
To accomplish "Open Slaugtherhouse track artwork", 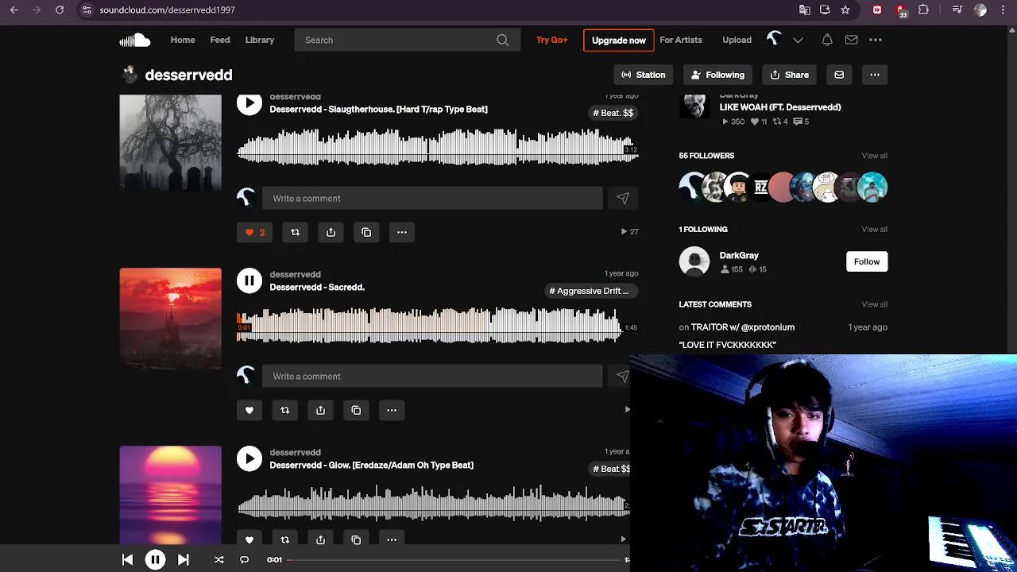I will pyautogui.click(x=171, y=143).
